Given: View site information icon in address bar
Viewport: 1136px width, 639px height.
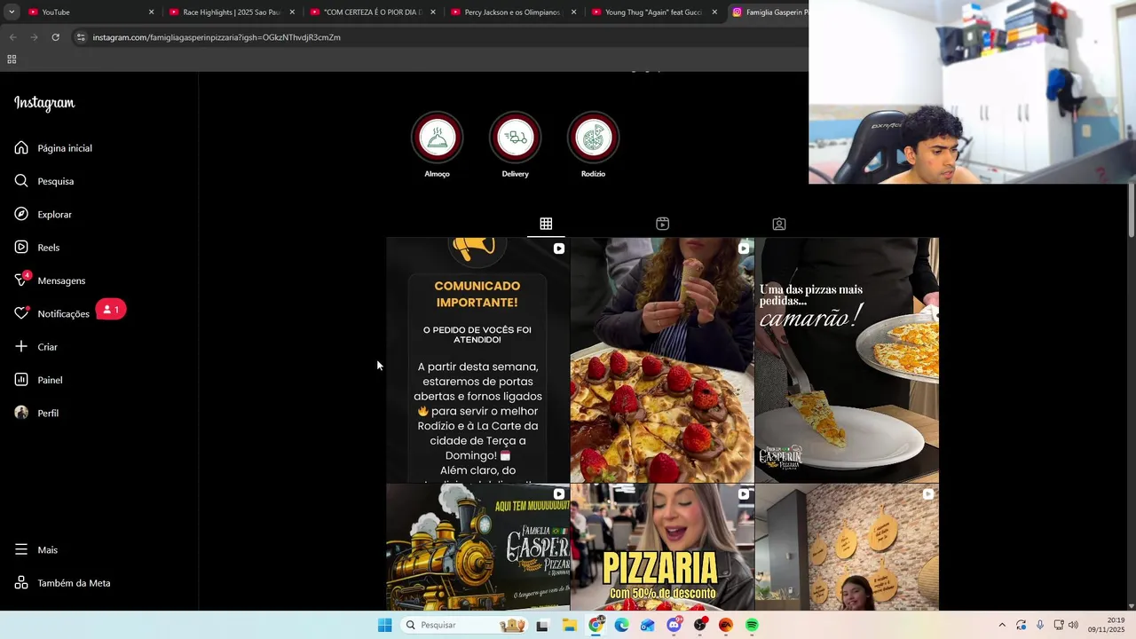Looking at the screenshot, I should coord(81,37).
